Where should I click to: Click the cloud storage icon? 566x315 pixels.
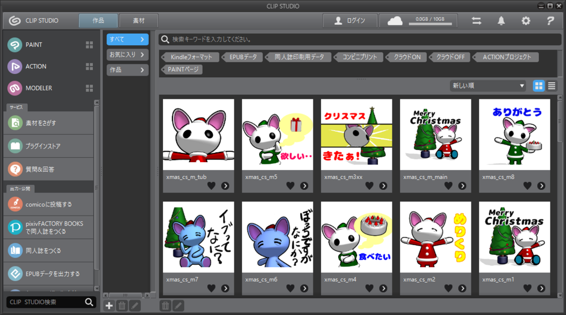(395, 21)
